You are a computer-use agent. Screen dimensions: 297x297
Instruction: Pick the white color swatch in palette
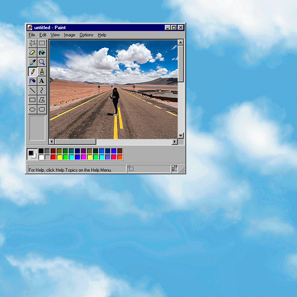coord(41,157)
